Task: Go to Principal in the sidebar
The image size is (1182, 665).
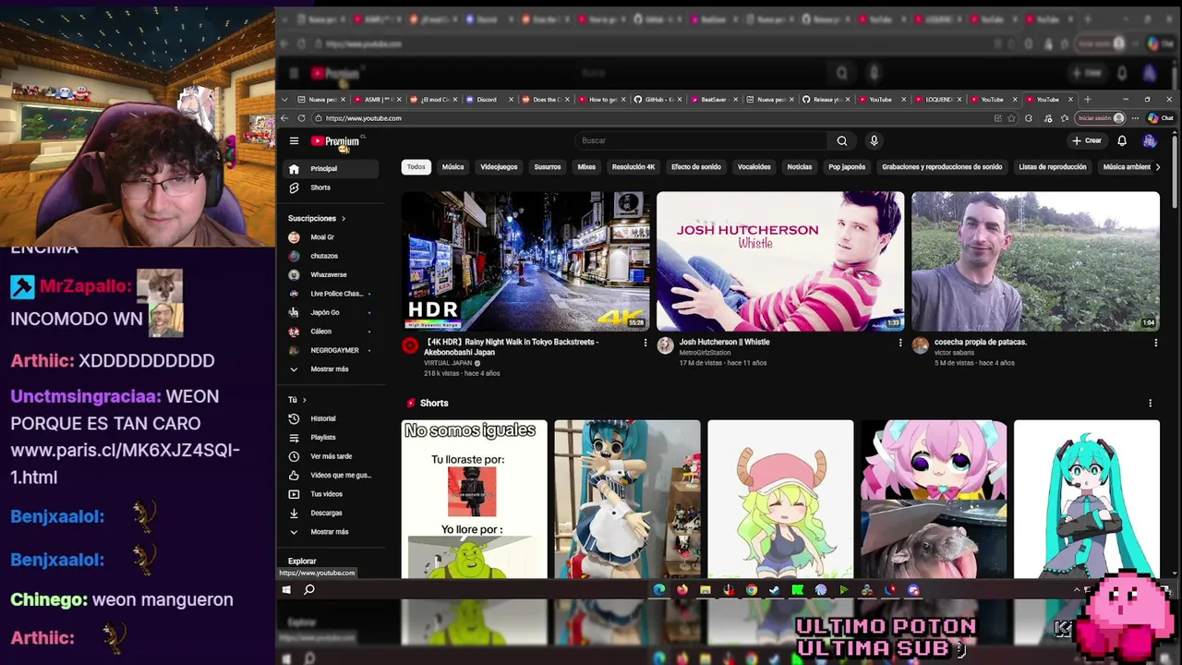Action: click(x=332, y=169)
